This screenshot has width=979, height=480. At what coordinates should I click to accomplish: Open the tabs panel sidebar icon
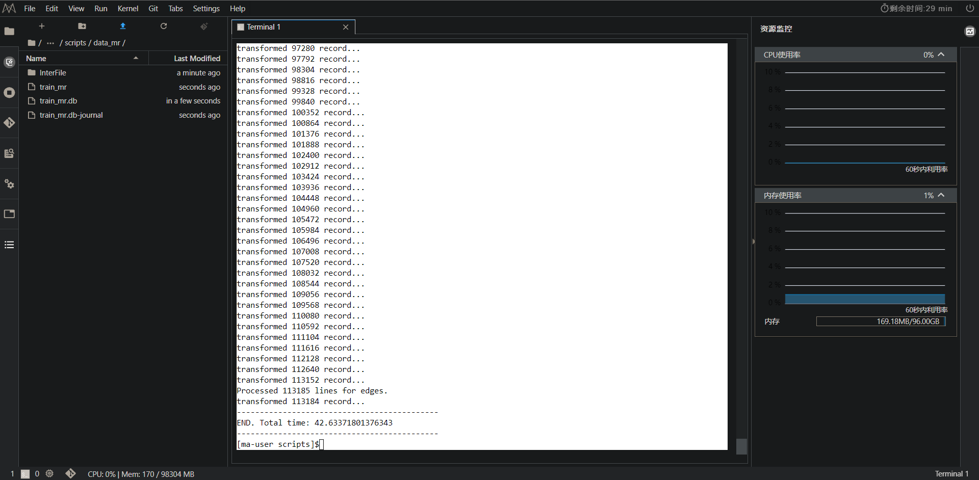[x=9, y=214]
